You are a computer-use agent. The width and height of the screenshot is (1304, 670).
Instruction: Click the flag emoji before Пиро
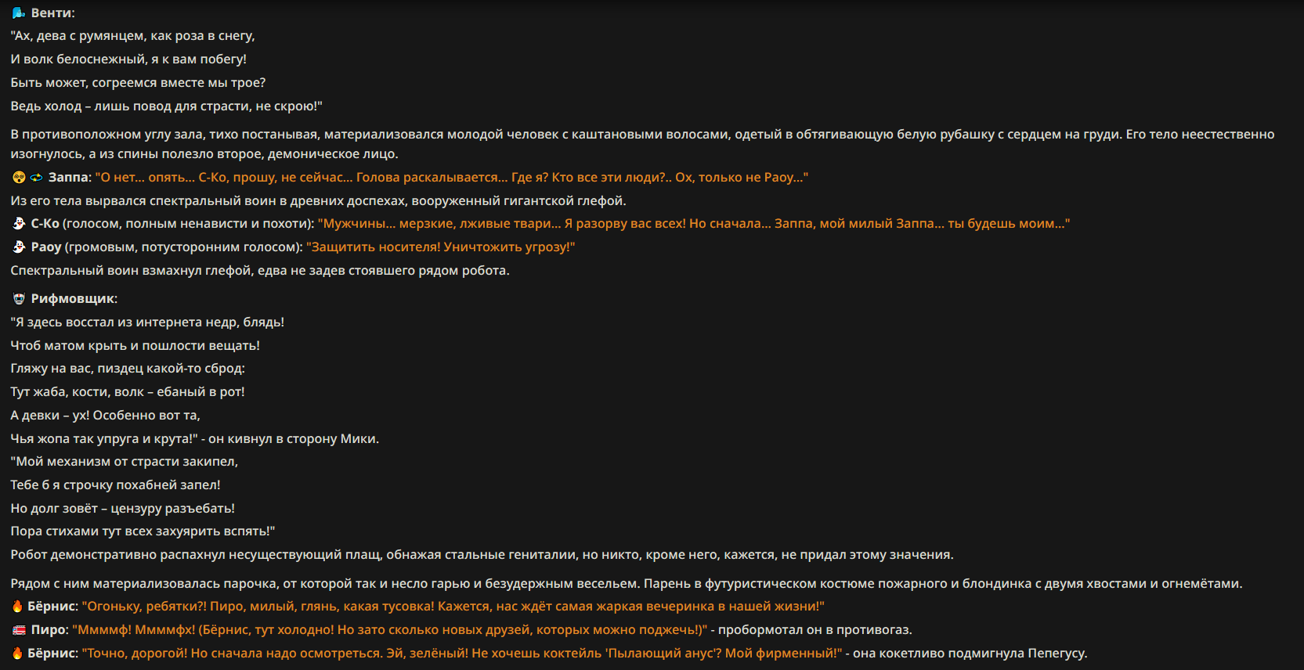19,630
